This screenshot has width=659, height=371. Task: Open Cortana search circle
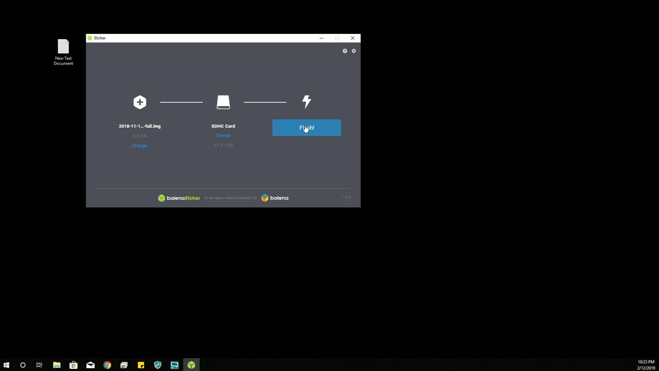coord(23,365)
